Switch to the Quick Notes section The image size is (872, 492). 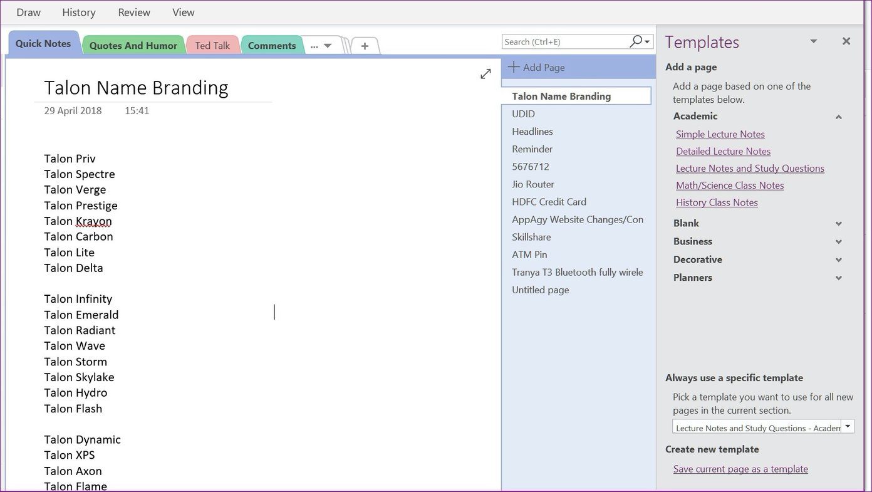[x=43, y=43]
